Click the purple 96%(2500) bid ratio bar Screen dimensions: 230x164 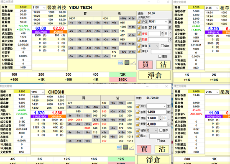pos(41,32)
